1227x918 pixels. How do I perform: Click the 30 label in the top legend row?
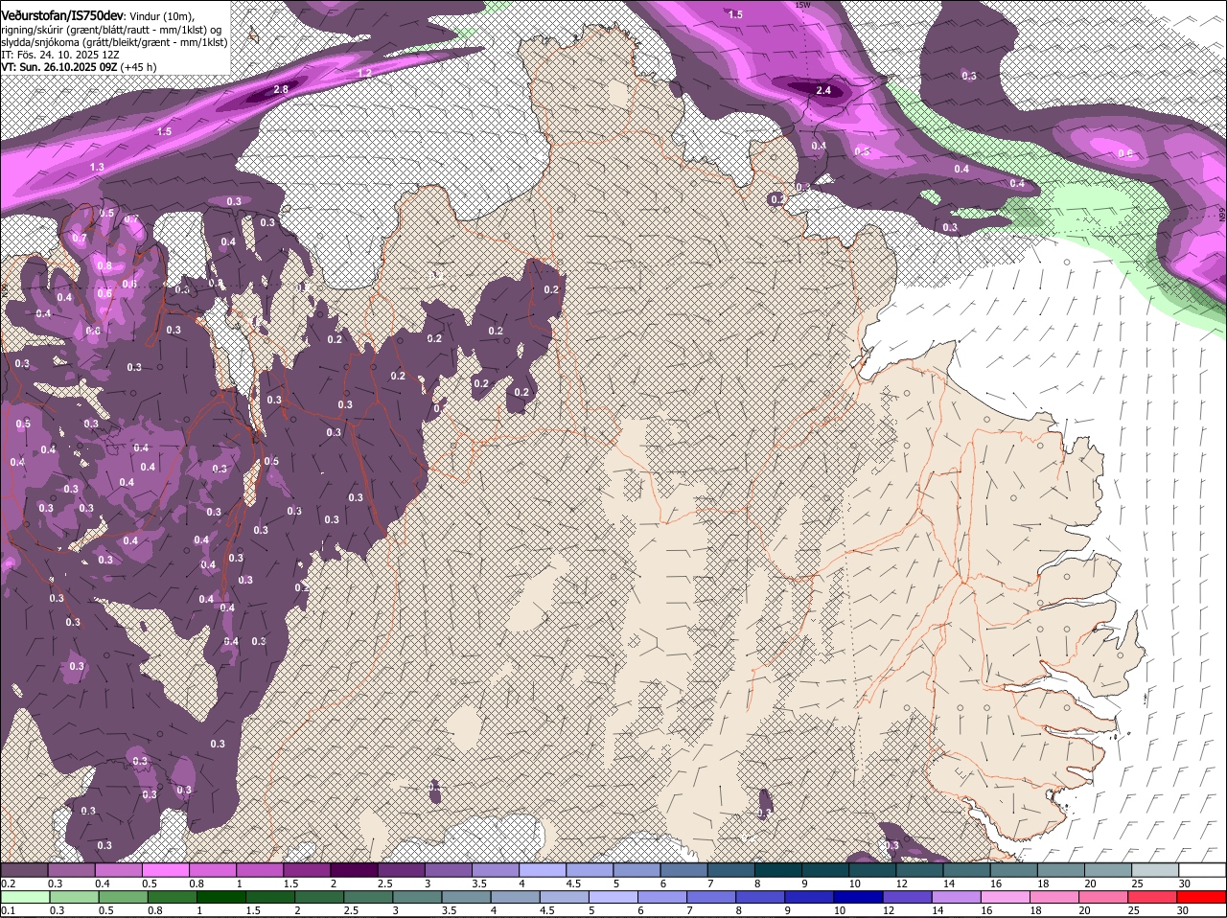pyautogui.click(x=1185, y=883)
